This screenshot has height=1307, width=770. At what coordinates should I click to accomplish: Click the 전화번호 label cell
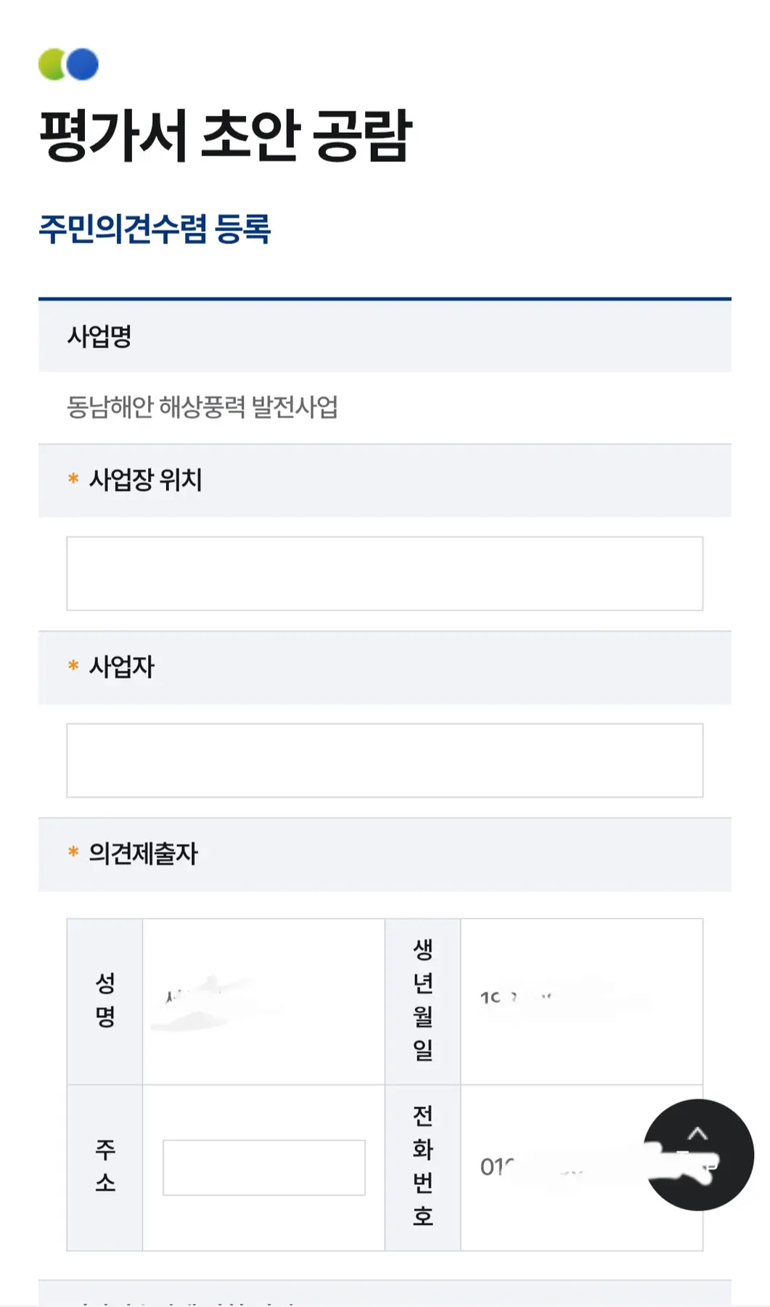422,1167
